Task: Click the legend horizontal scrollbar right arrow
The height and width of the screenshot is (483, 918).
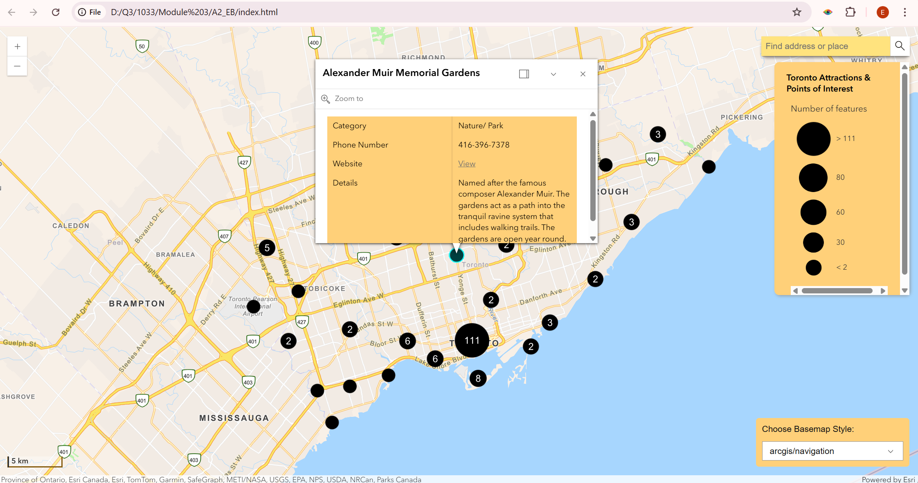Action: (x=883, y=291)
